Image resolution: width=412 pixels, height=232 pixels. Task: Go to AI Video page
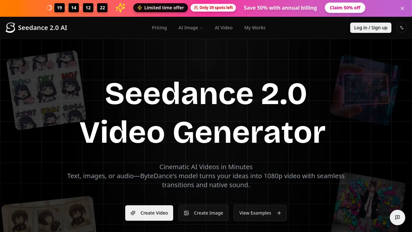[x=224, y=28]
